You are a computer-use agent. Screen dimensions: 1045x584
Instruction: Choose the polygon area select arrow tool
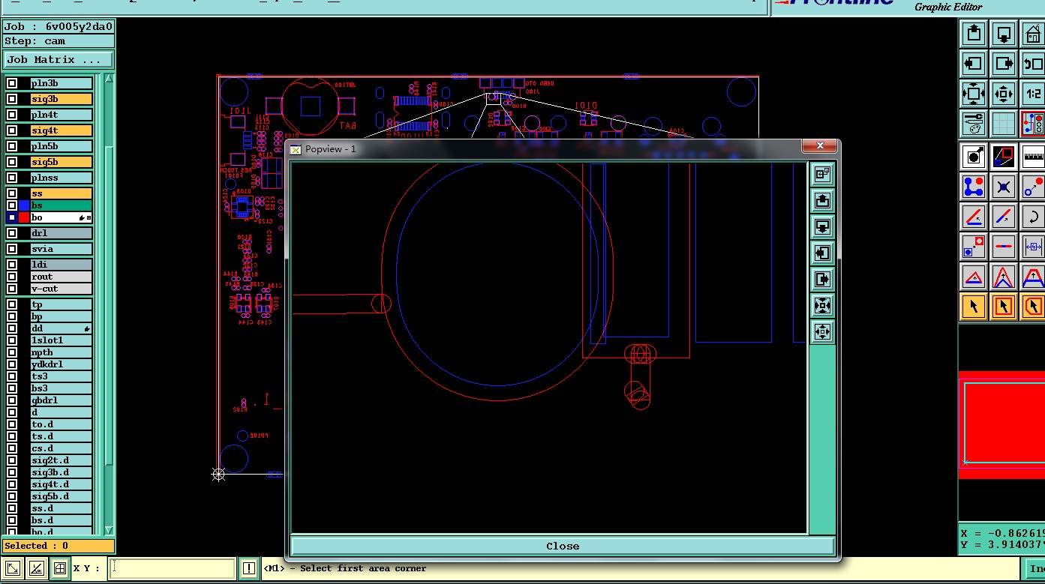click(x=1033, y=307)
